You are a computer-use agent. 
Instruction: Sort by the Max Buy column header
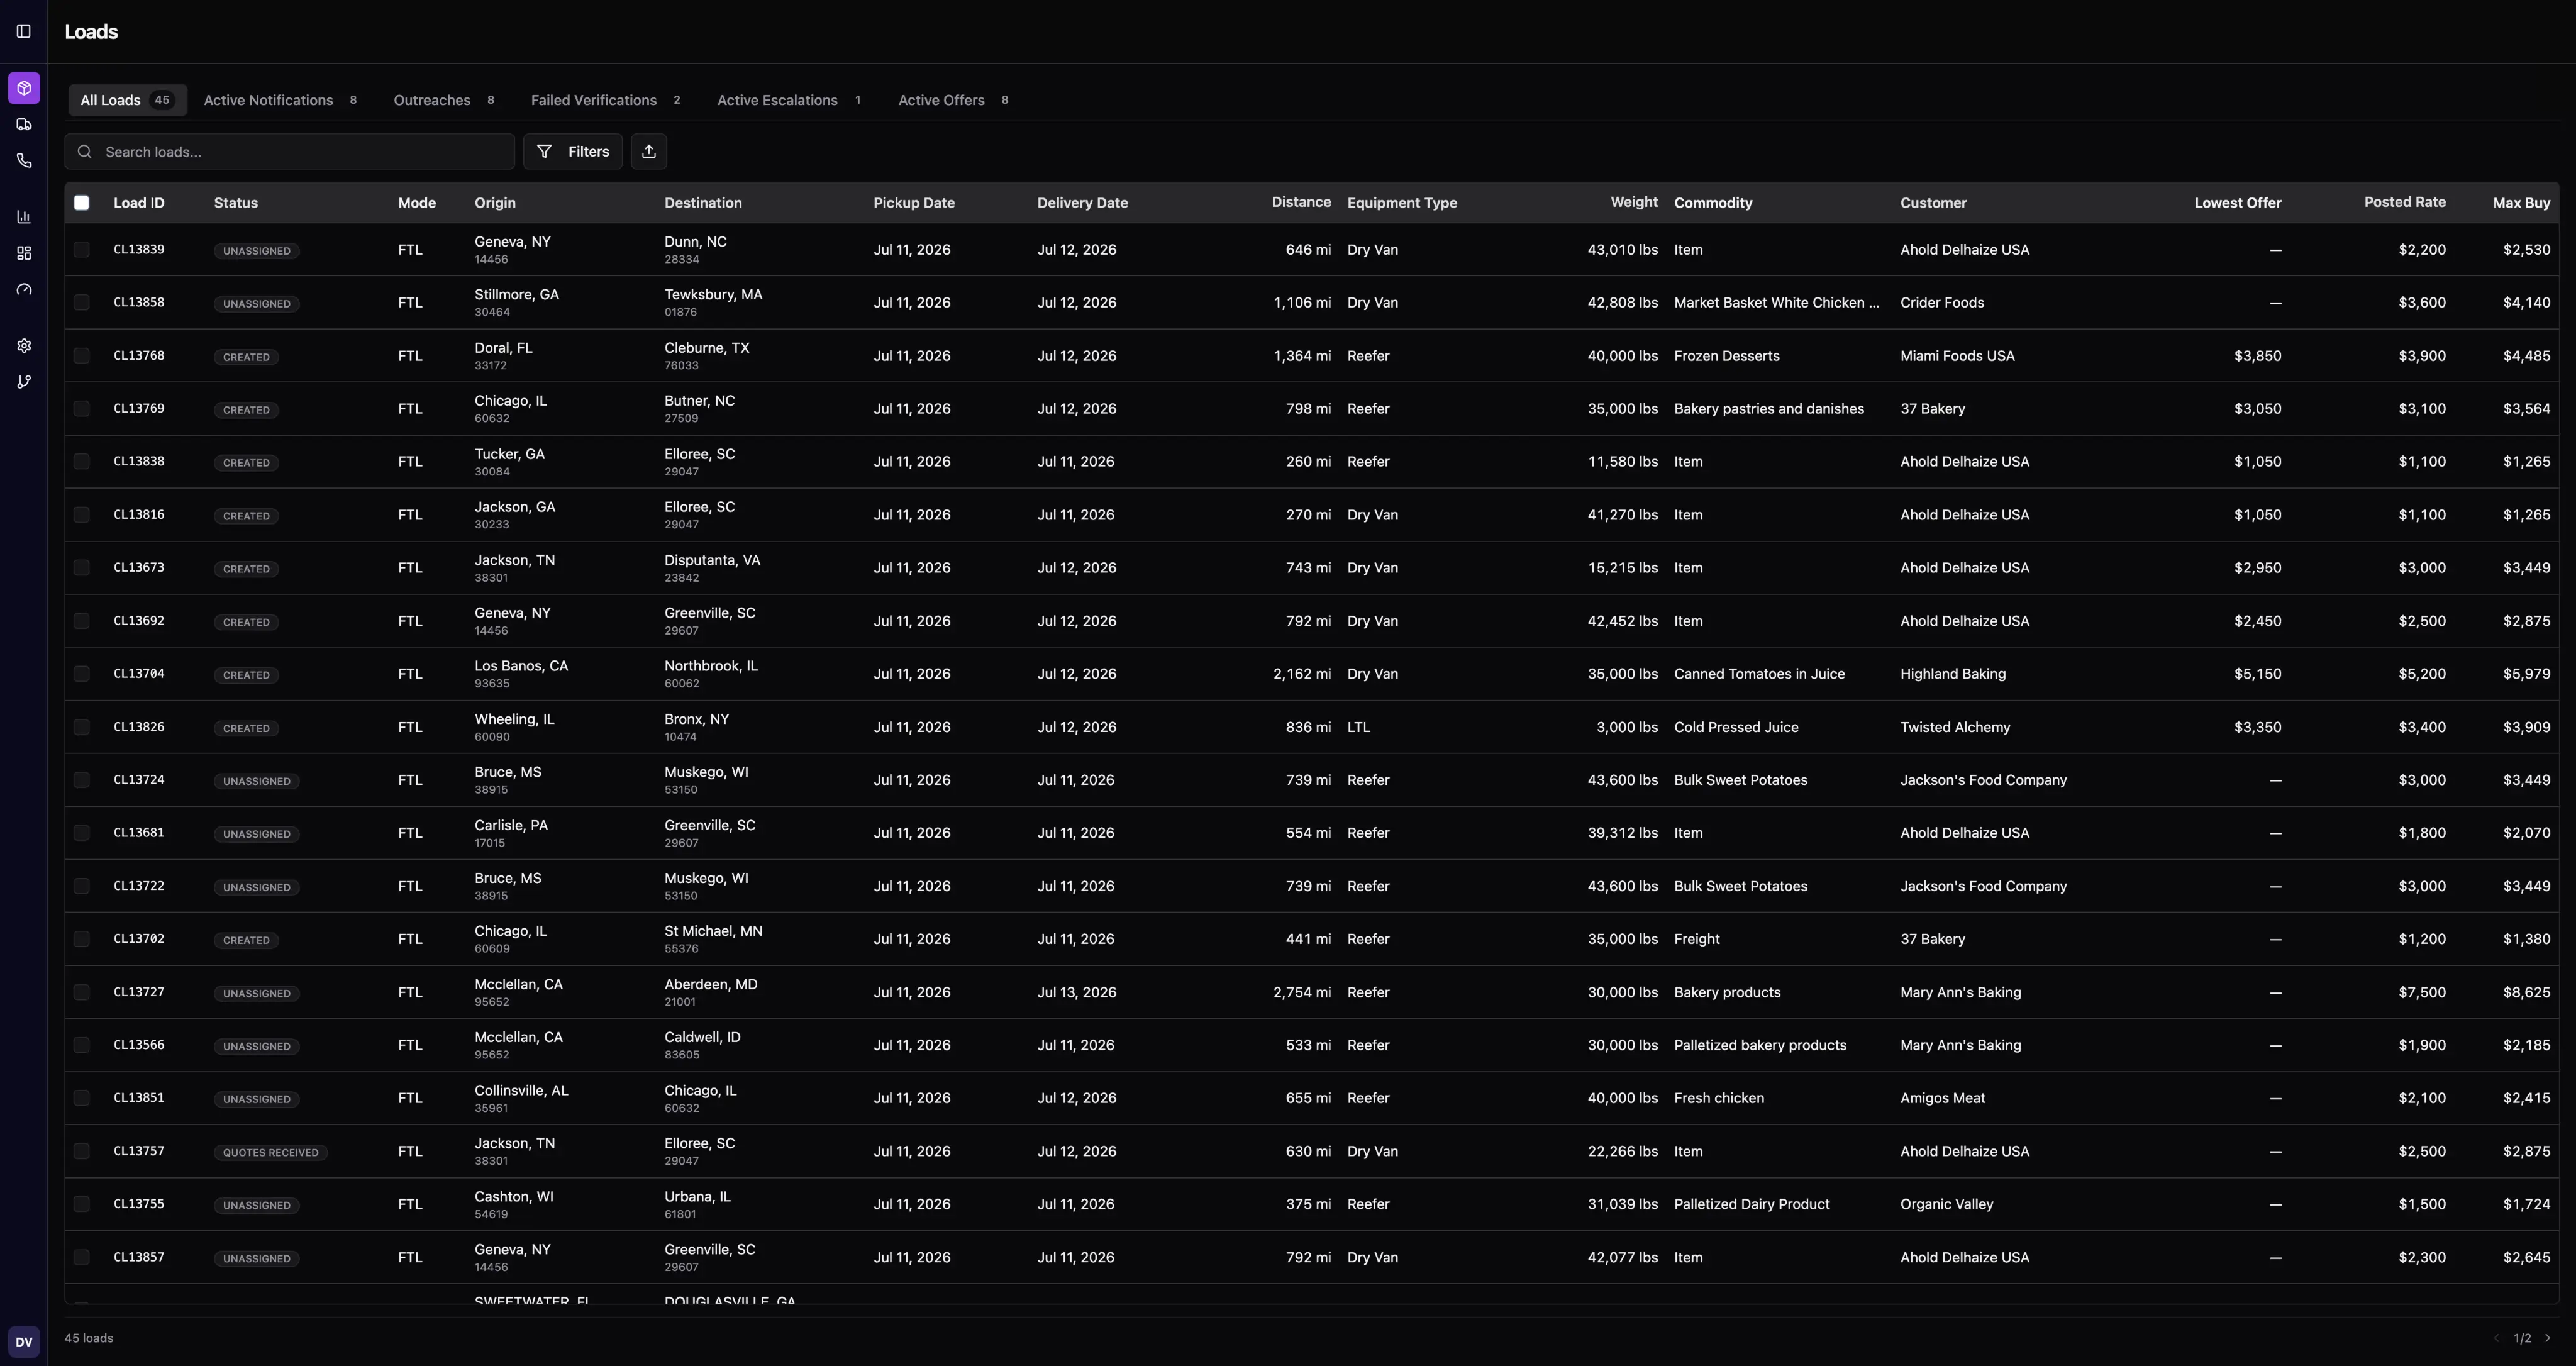(2521, 203)
